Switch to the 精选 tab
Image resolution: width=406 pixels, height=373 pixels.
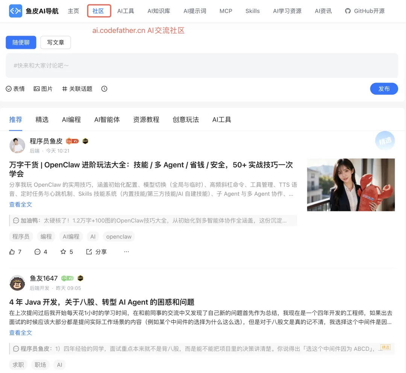(x=42, y=119)
